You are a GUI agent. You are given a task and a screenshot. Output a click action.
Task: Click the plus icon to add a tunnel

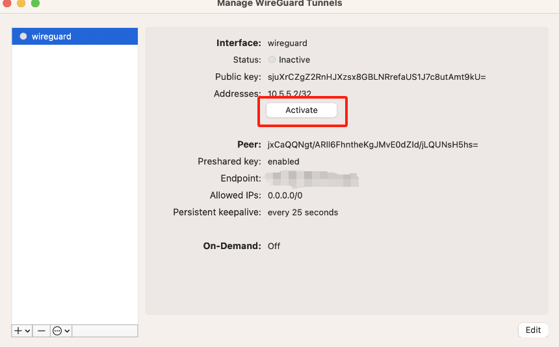(x=18, y=331)
